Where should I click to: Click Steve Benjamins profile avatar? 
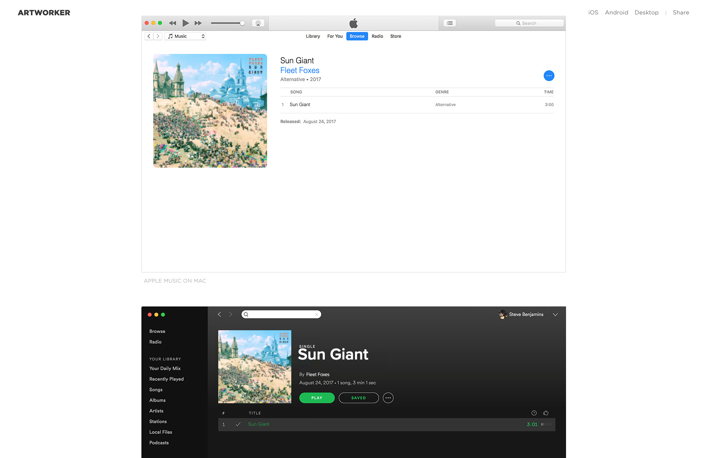coord(503,315)
